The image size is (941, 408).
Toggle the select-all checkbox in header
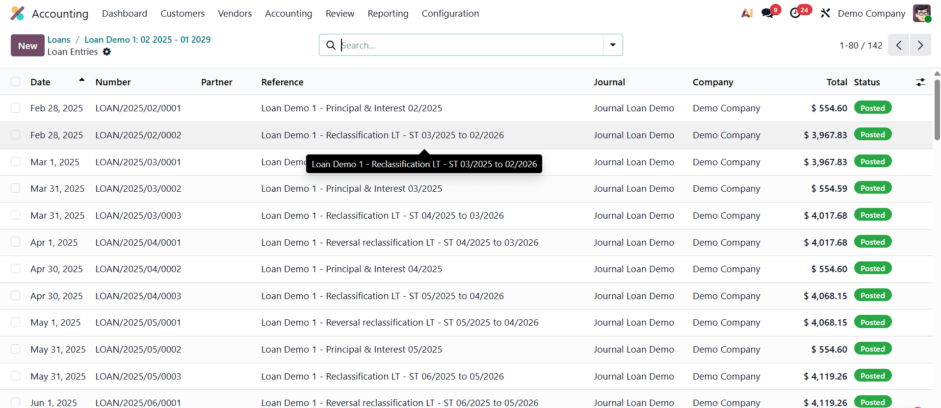[x=16, y=82]
